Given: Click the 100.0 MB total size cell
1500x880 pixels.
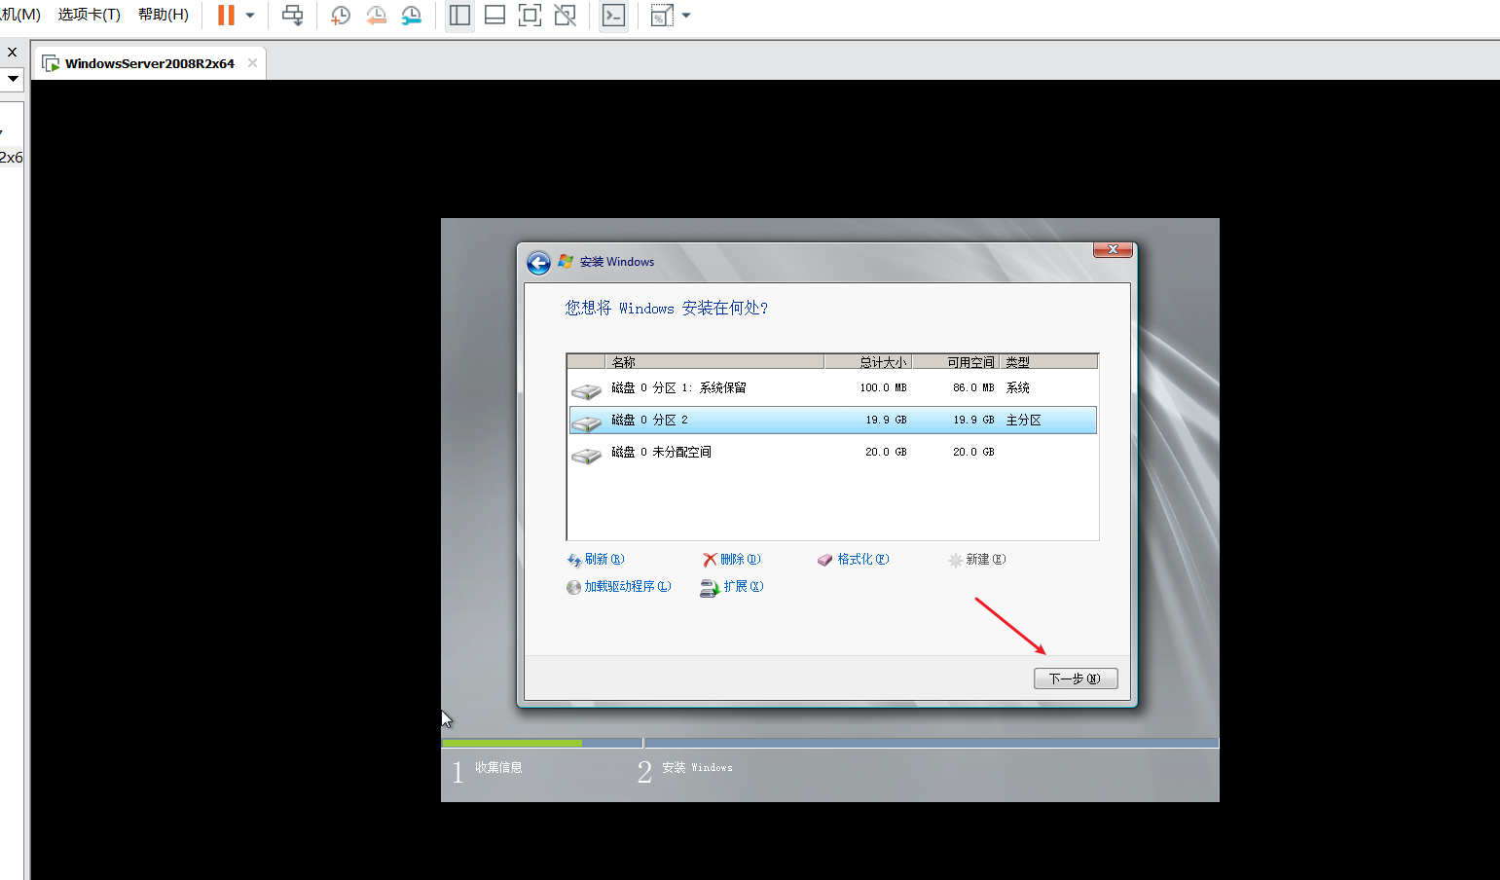Looking at the screenshot, I should coord(883,387).
